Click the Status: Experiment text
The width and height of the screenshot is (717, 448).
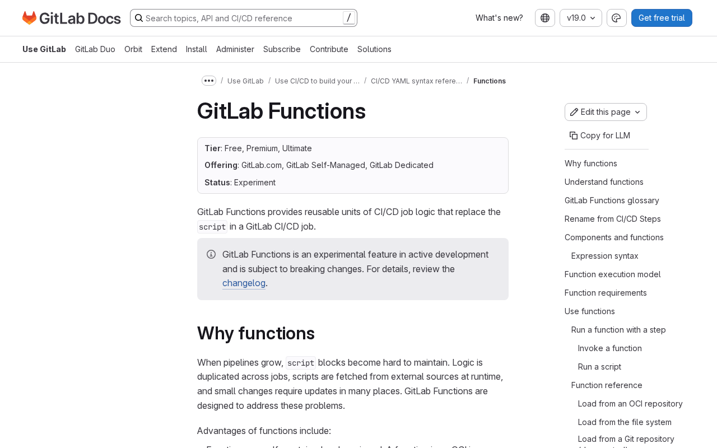pyautogui.click(x=240, y=183)
